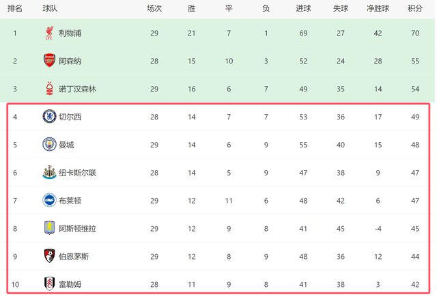Viewport: 437px width, 297px height.
Task: Click the 排名 column header
Action: tap(15, 9)
